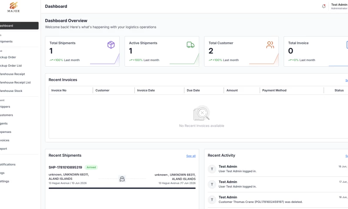Click the first Test Admin avatar circle
The image size is (348, 209).
tap(212, 169)
